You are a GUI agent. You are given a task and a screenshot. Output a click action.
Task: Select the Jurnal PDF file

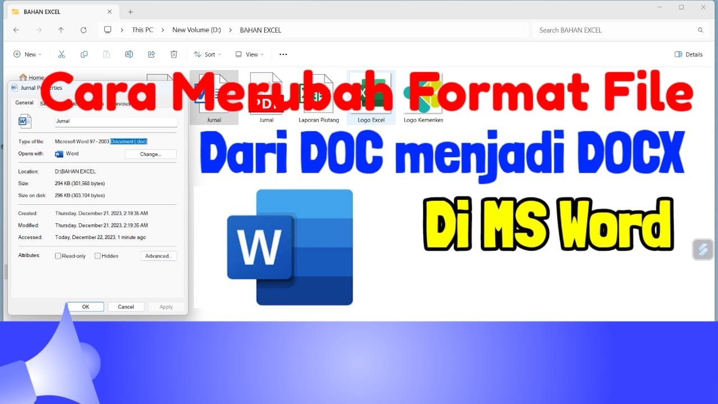pos(266,98)
